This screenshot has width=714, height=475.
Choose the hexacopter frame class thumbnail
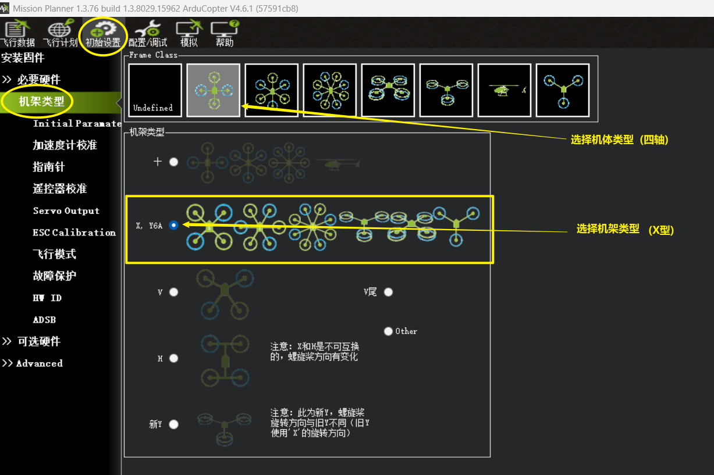coord(272,90)
